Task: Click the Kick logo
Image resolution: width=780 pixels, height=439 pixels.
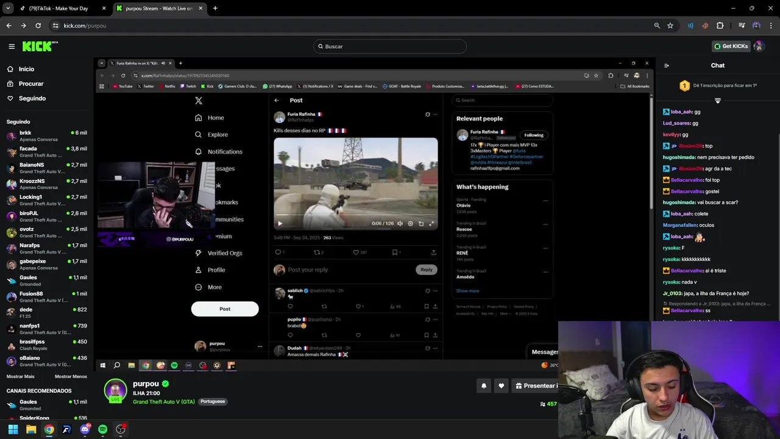Action: [40, 46]
